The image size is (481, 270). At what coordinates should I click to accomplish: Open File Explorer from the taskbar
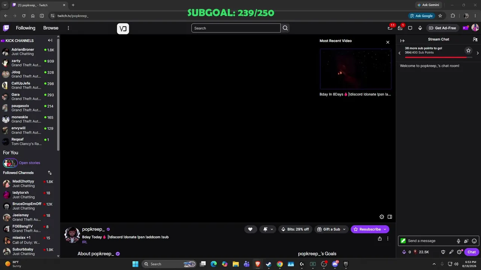[x=236, y=264]
